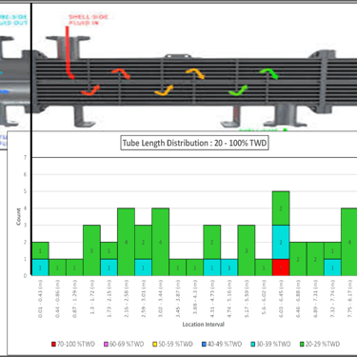Click the cyan 30-39 %TWD legend swatch

(x=253, y=344)
